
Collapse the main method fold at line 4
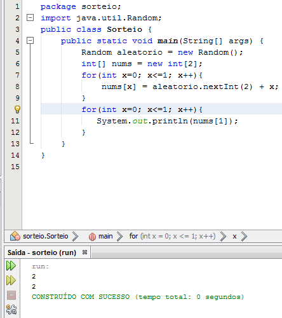point(30,41)
